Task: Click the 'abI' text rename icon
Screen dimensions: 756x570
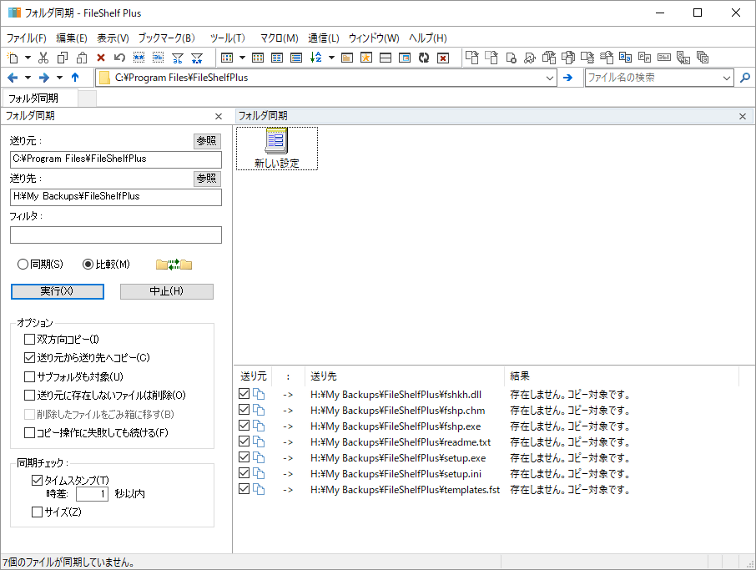Action: click(664, 58)
